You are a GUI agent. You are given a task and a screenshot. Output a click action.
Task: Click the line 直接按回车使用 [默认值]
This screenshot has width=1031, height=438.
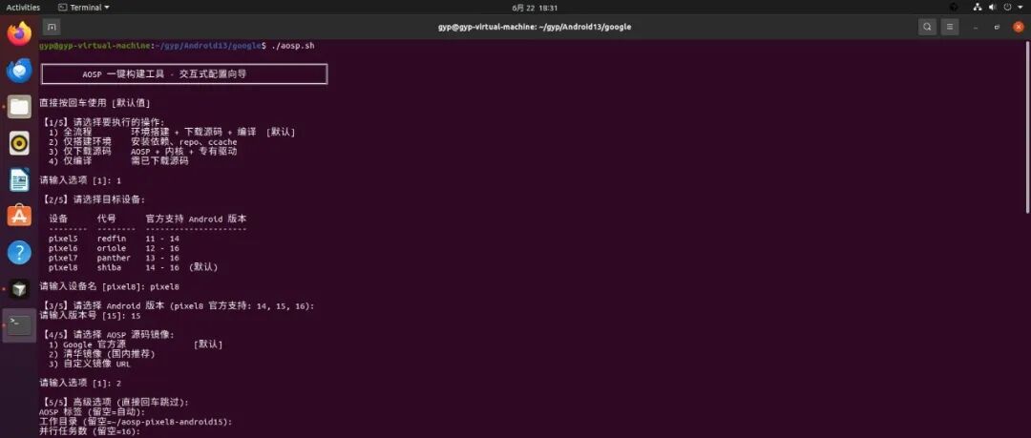95,103
